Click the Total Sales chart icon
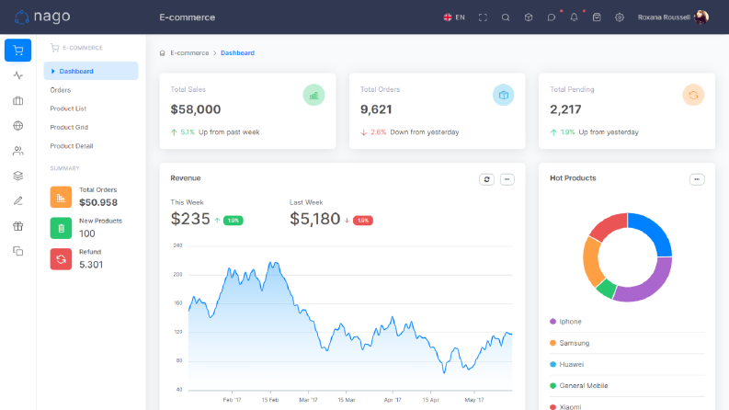The height and width of the screenshot is (410, 729). pyautogui.click(x=313, y=95)
